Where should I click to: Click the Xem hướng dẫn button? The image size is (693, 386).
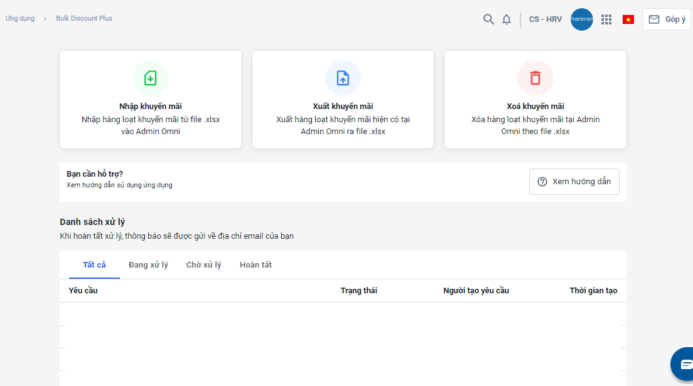(574, 182)
